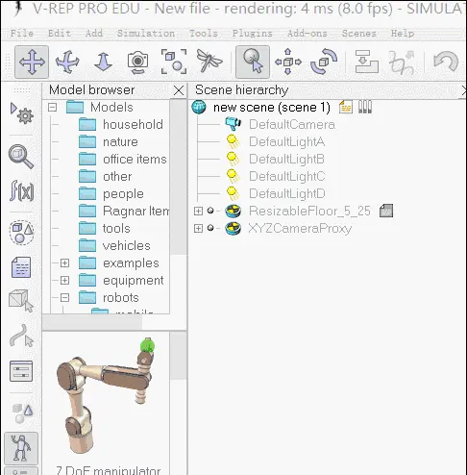Open the Add-ons menu
This screenshot has width=467, height=475.
point(307,34)
